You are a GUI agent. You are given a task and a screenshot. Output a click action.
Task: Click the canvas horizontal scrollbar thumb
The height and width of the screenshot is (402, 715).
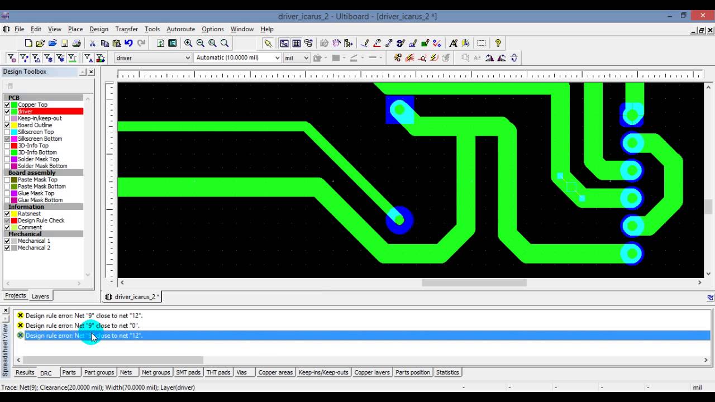pos(474,283)
